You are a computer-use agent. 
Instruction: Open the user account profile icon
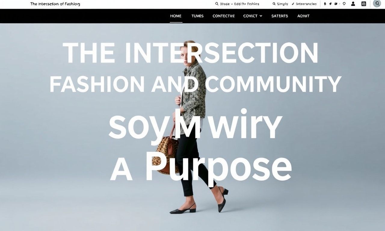click(353, 4)
